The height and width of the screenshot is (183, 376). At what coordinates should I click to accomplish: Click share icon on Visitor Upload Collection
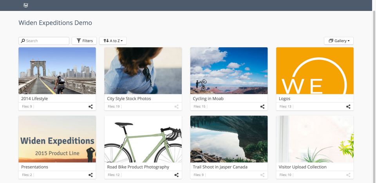[348, 175]
